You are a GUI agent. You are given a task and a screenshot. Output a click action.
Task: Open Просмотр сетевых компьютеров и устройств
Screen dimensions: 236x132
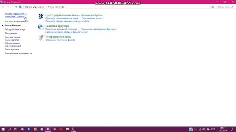[67, 21]
